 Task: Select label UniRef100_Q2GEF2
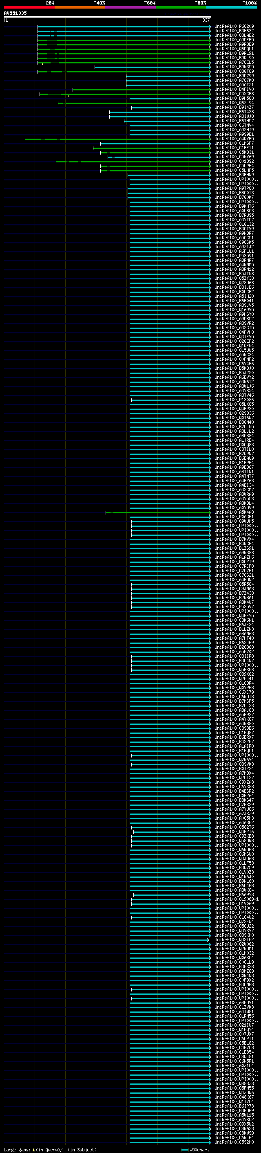coord(234,341)
